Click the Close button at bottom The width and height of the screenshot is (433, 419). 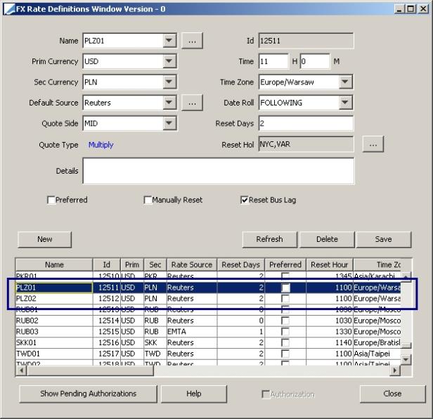tap(392, 394)
